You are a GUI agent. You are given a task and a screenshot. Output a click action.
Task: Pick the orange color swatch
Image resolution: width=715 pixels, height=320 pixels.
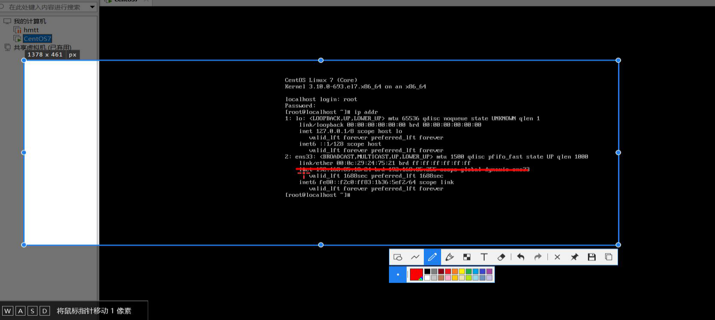(455, 271)
